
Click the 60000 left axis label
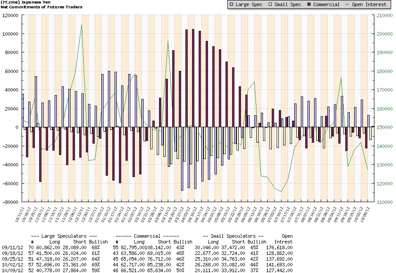pyautogui.click(x=11, y=71)
